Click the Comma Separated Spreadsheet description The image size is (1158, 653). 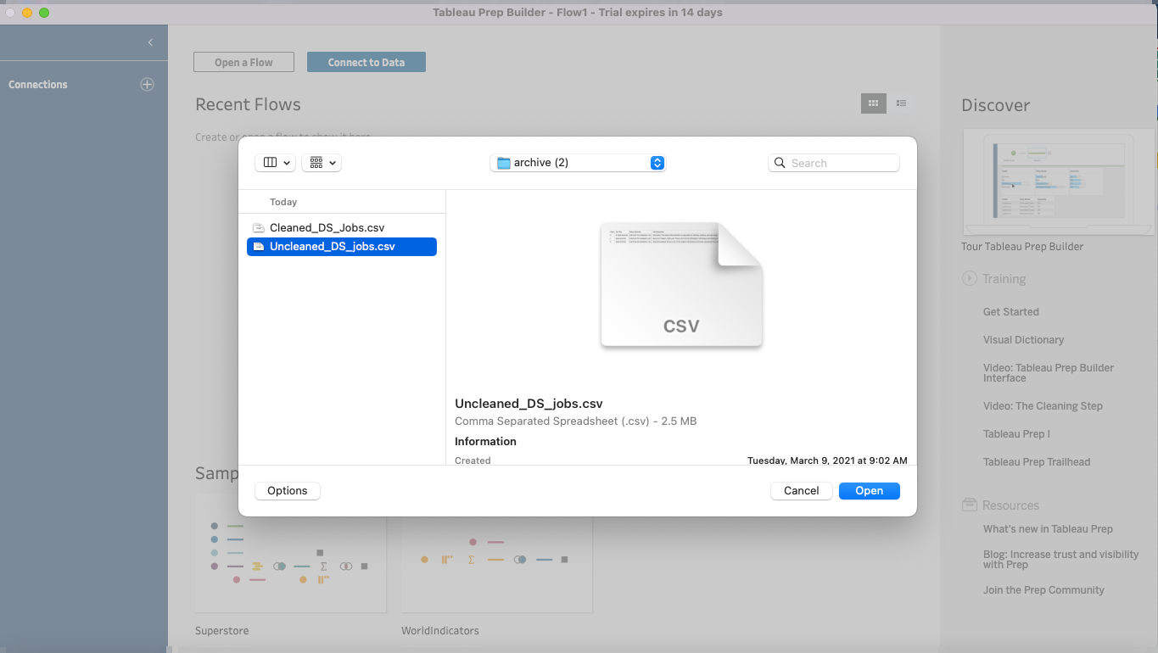(x=575, y=421)
